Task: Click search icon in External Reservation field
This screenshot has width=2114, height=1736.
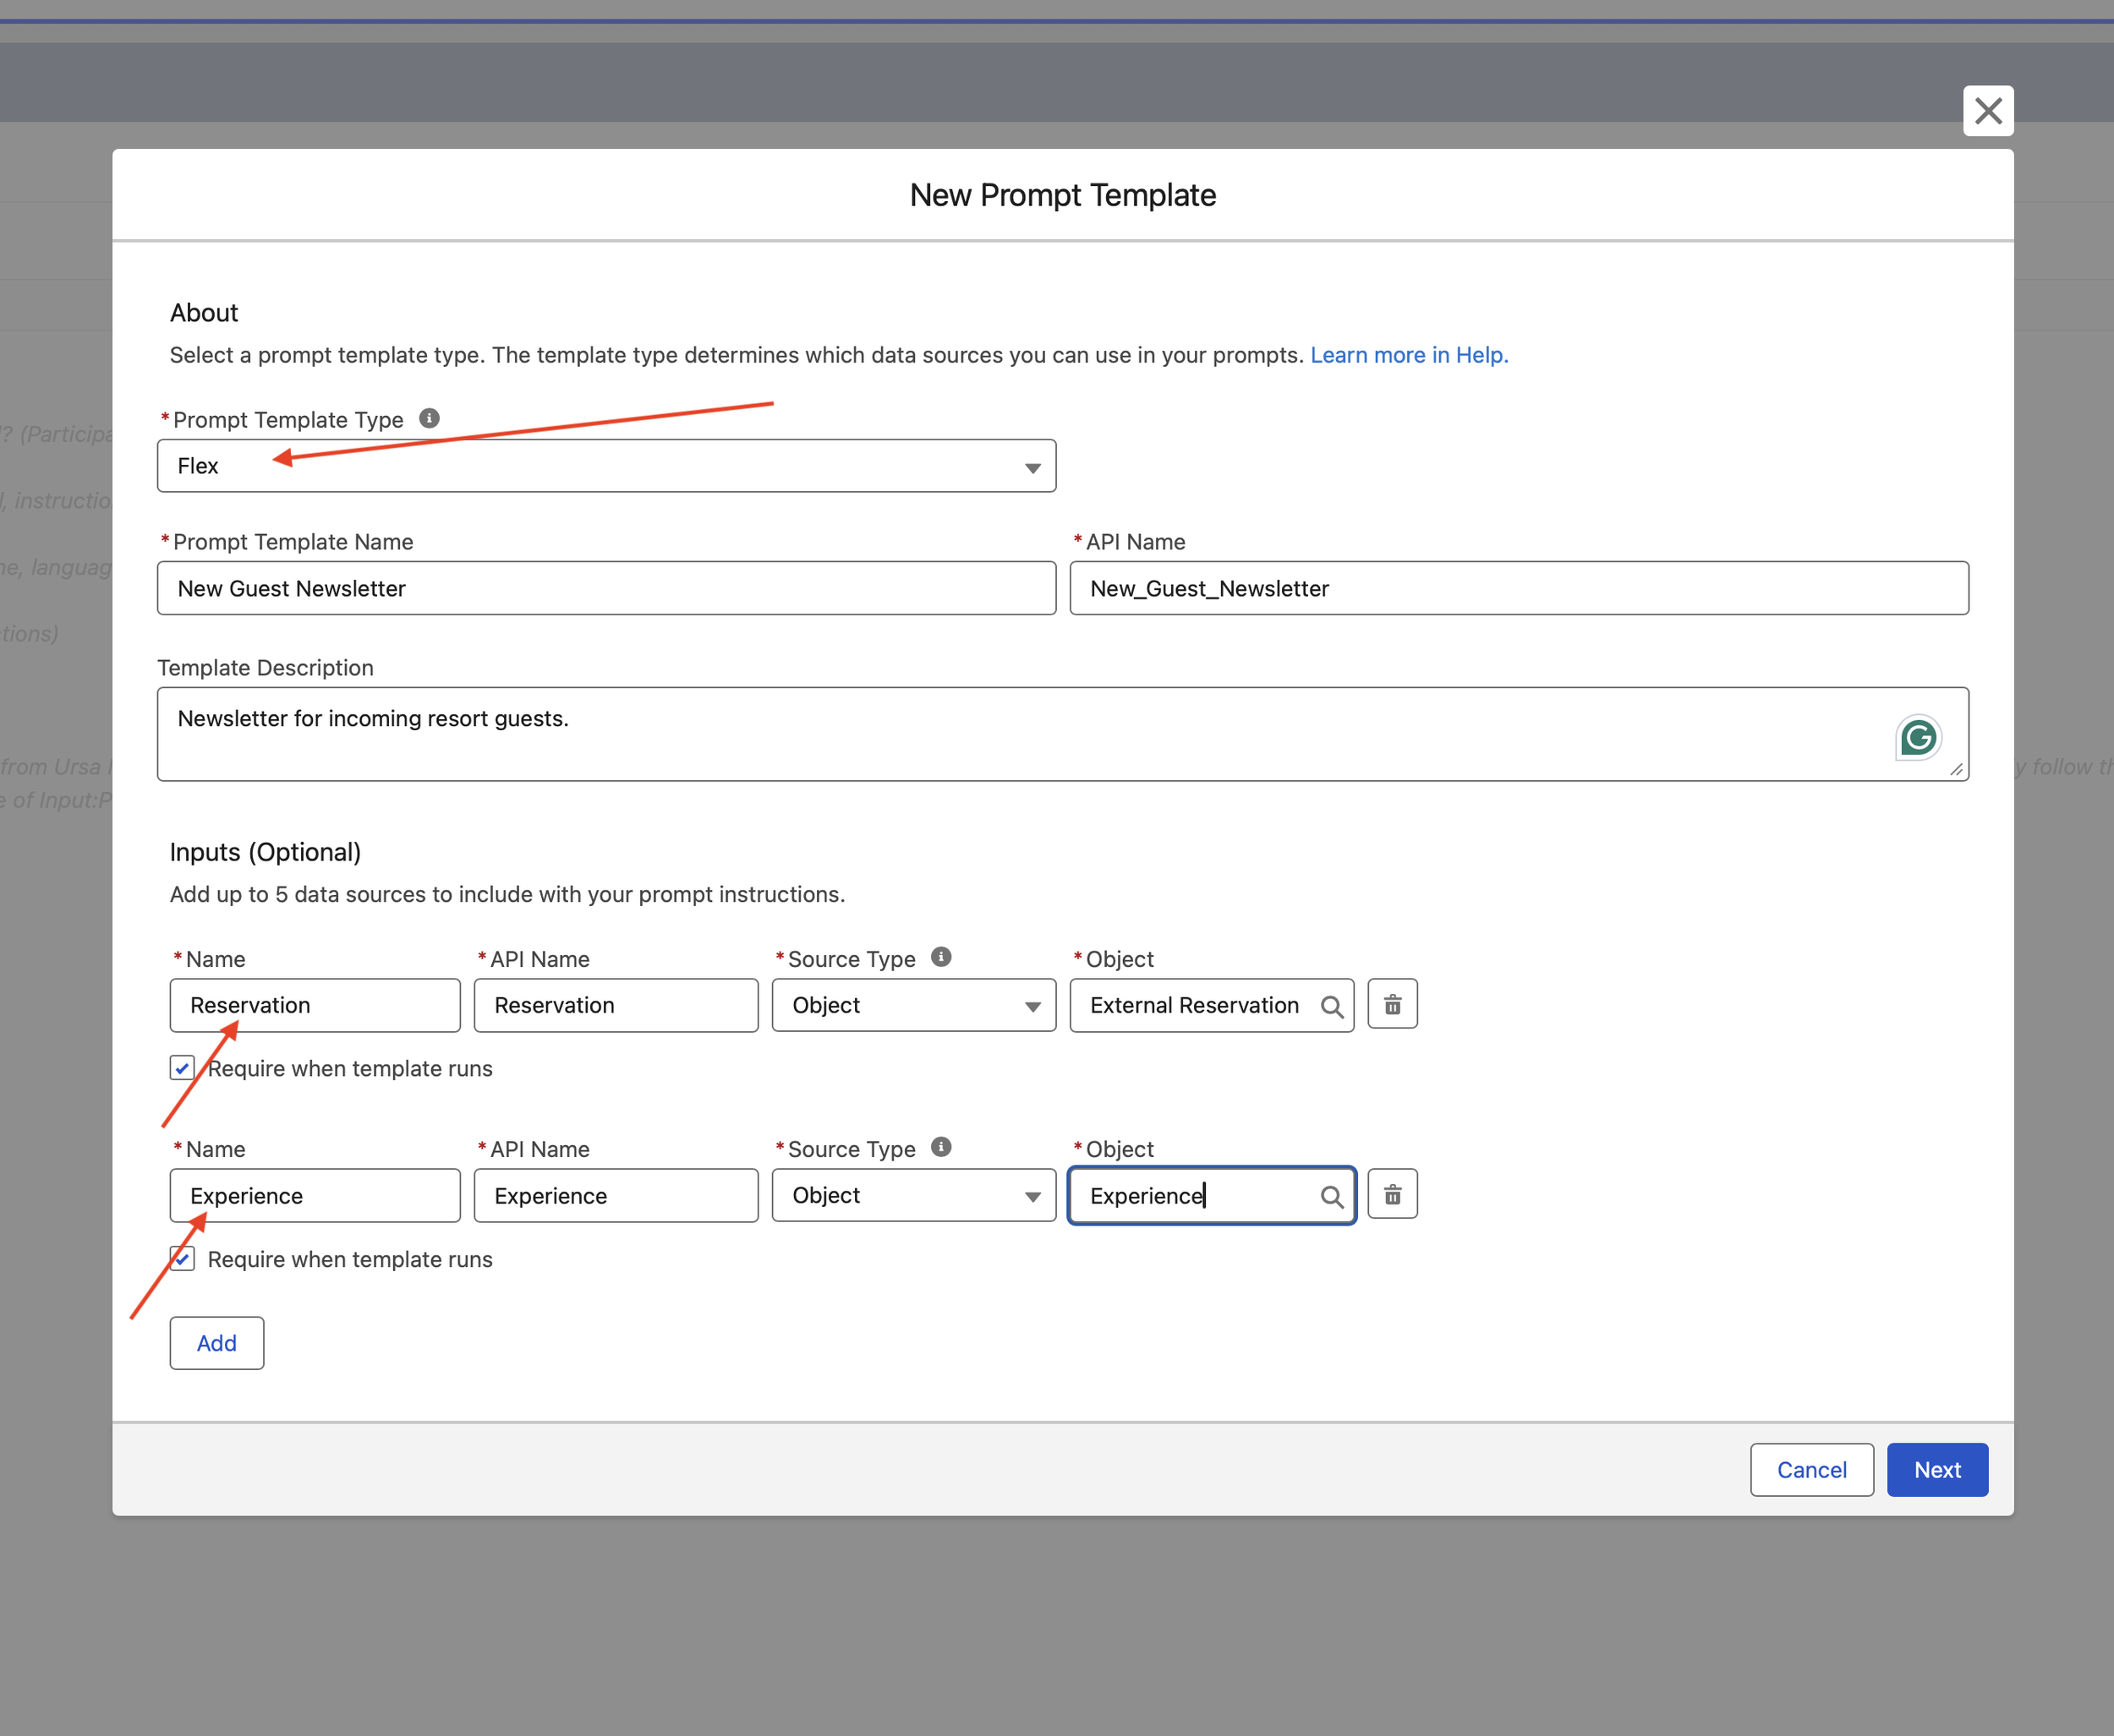Action: (1331, 1006)
